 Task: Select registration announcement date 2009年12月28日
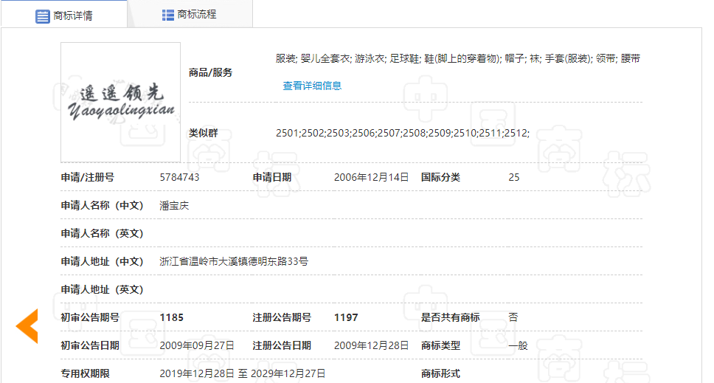click(x=371, y=345)
